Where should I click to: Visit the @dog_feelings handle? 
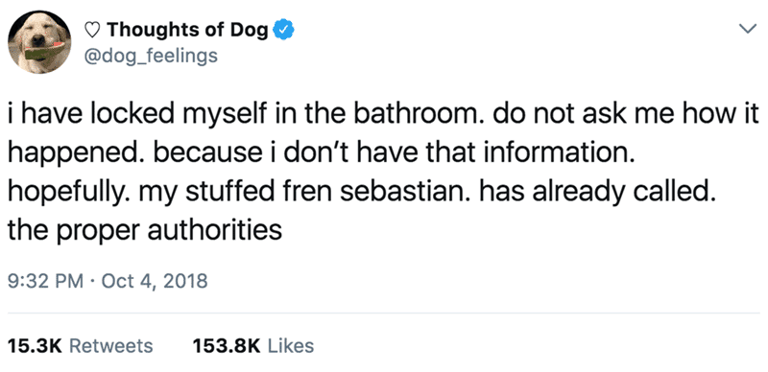[151, 56]
